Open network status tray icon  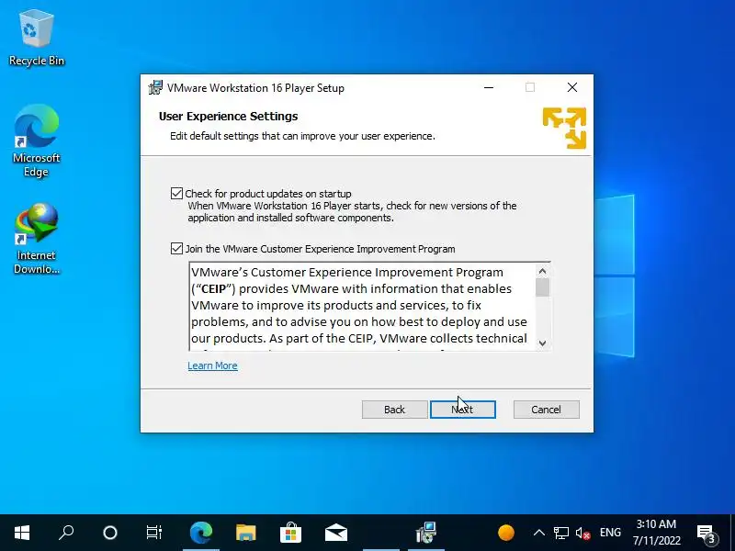(561, 533)
